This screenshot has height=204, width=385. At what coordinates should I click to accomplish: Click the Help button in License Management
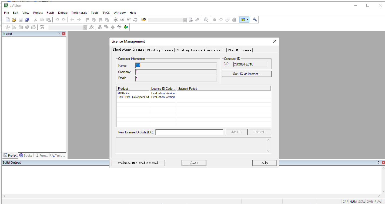(x=265, y=163)
